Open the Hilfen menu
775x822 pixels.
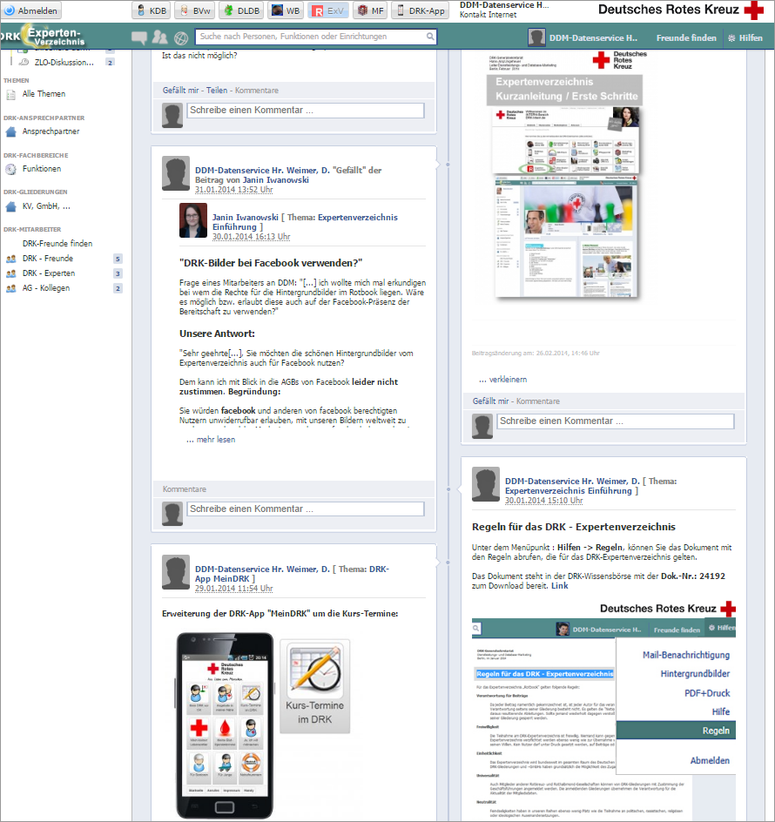click(745, 37)
